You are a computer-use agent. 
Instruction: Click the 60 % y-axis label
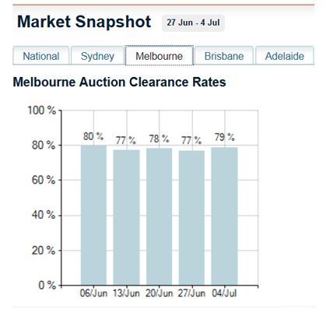click(x=44, y=180)
